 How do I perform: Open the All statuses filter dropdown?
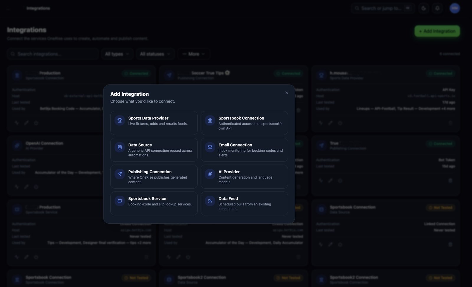click(x=155, y=54)
